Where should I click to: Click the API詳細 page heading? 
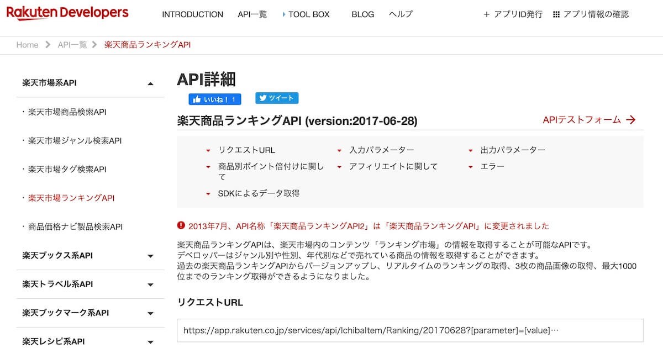tap(207, 80)
